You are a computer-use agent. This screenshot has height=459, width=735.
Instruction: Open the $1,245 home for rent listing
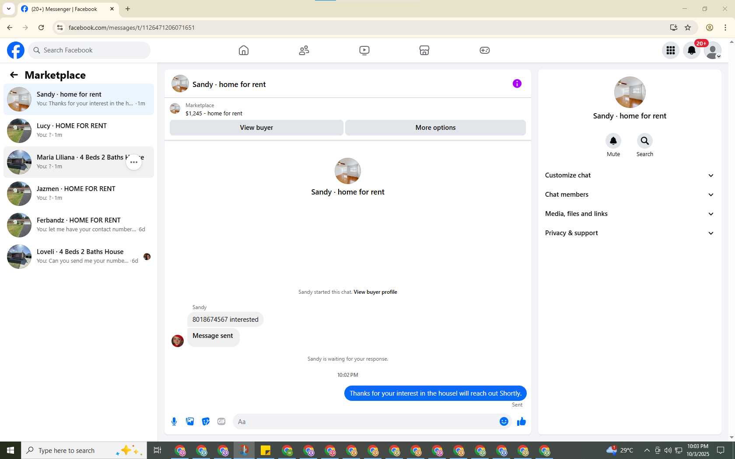213,114
